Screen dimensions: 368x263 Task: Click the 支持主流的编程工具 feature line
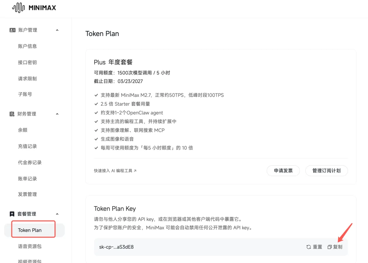(x=138, y=121)
